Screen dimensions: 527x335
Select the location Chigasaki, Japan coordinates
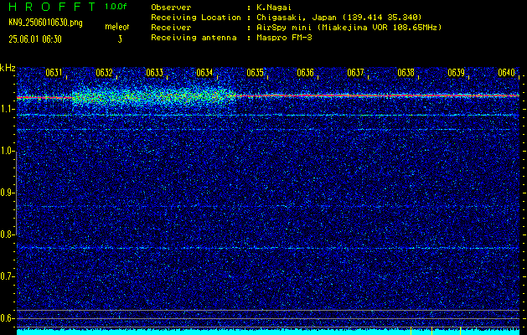pyautogui.click(x=339, y=18)
